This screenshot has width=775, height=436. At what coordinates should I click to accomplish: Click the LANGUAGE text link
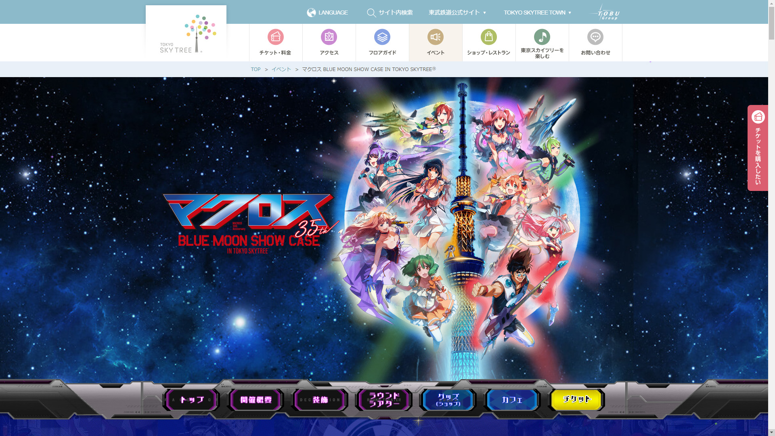pos(333,13)
